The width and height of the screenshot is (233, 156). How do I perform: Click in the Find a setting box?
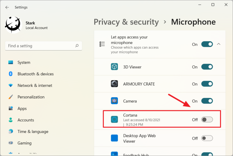coord(43,46)
